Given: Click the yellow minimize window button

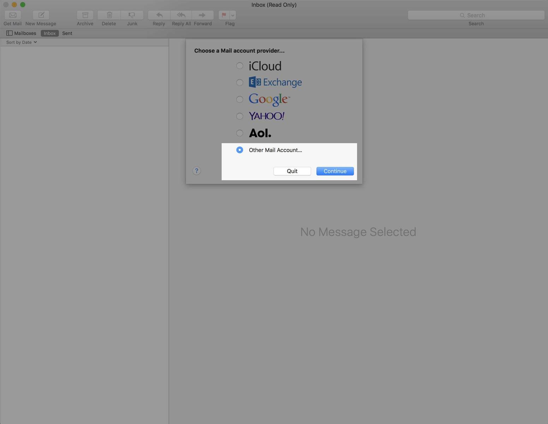Looking at the screenshot, I should 14,5.
